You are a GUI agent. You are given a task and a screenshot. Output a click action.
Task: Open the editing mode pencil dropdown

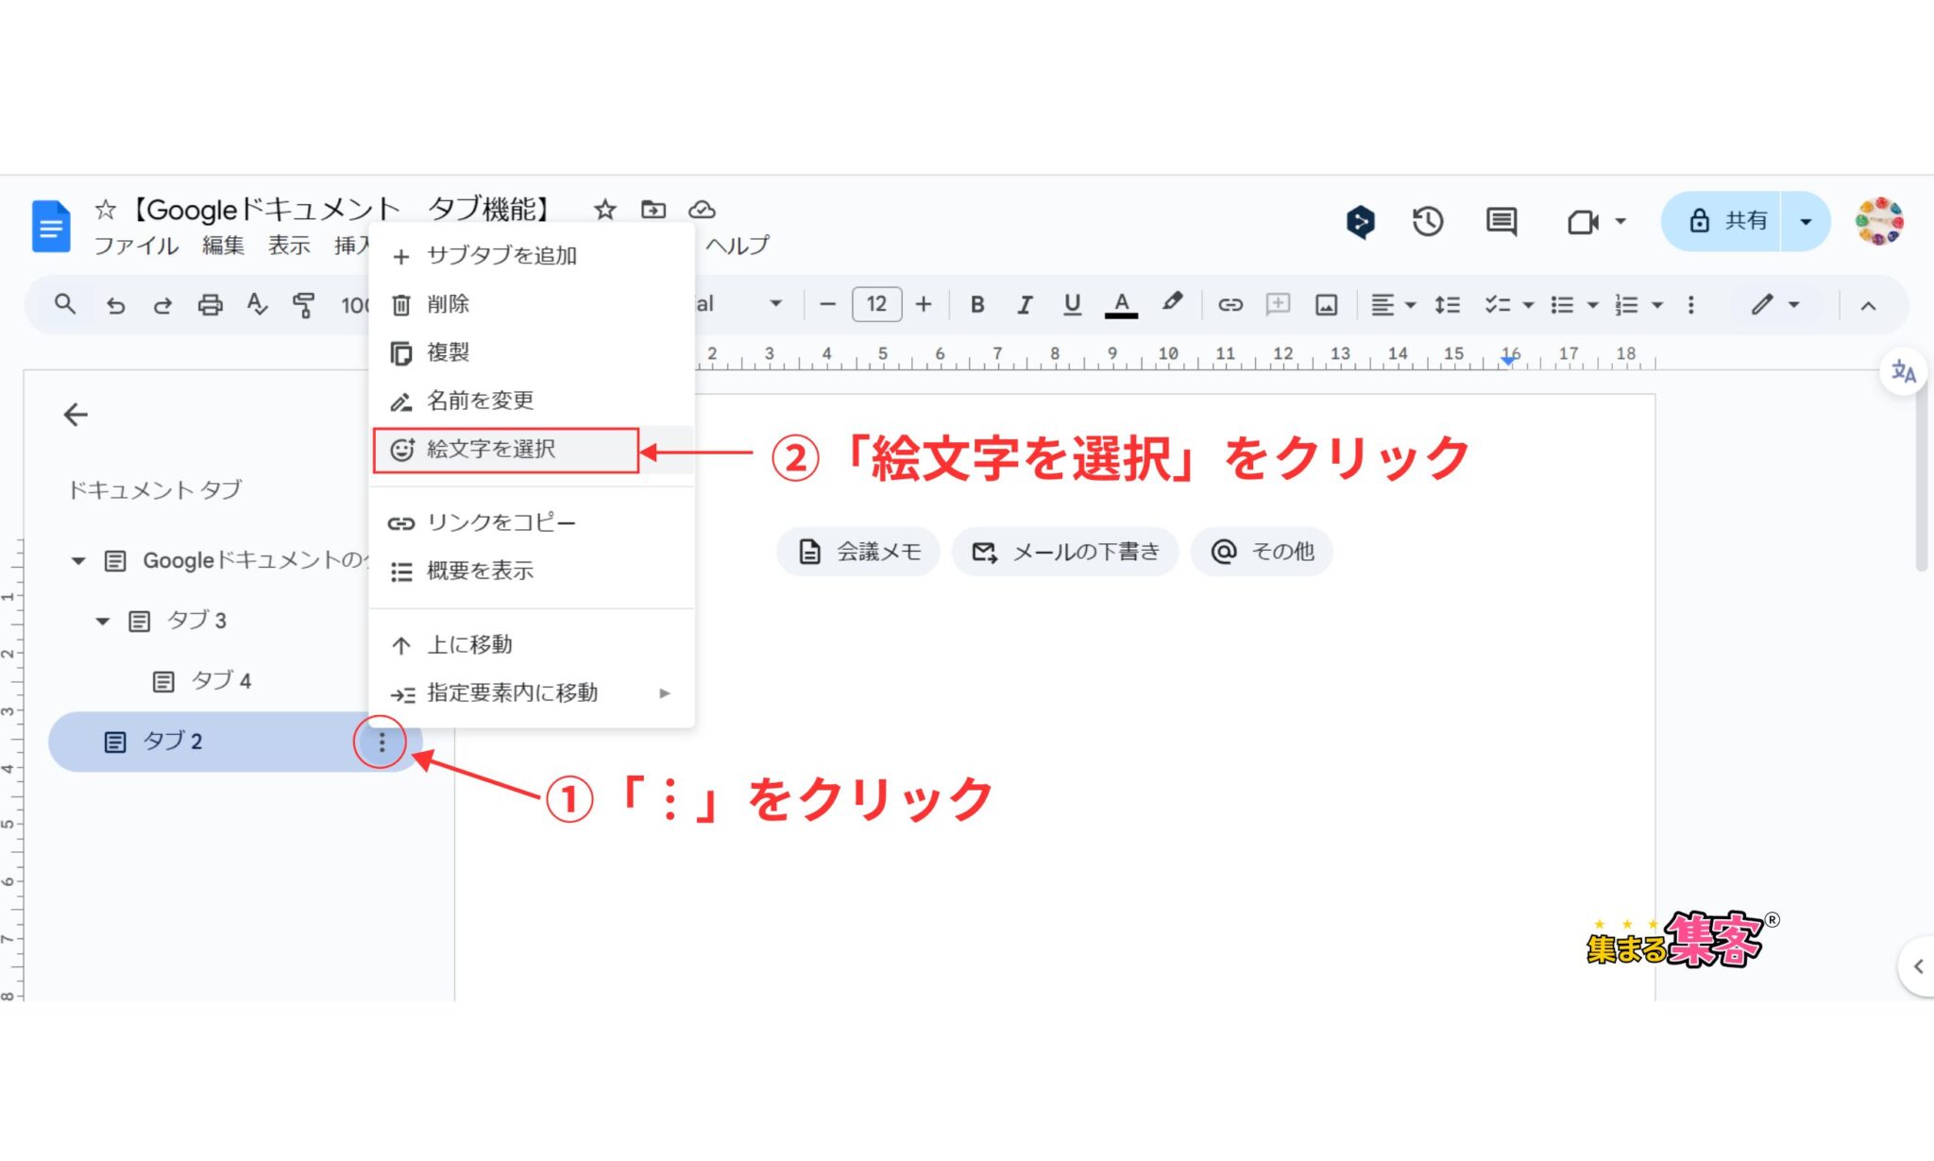pyautogui.click(x=1775, y=304)
